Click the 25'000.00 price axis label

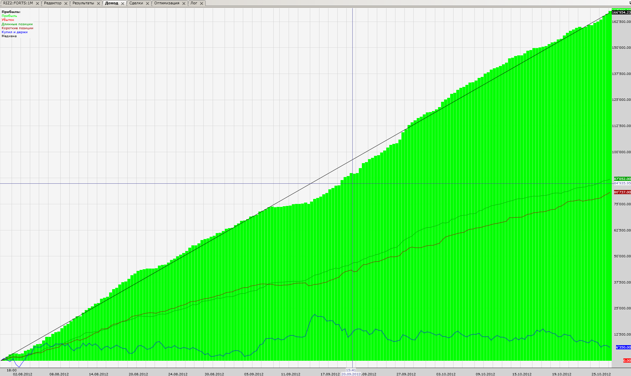pos(622,308)
